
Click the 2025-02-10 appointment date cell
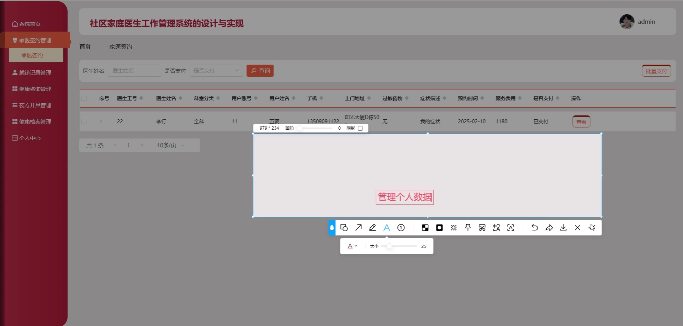(x=472, y=121)
